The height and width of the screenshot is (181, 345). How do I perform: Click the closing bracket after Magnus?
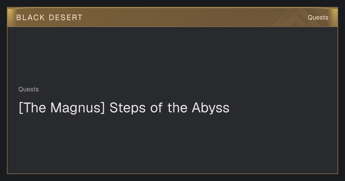tap(103, 108)
